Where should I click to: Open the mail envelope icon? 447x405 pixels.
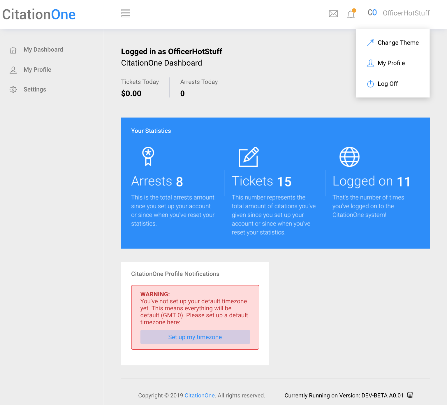click(x=333, y=14)
